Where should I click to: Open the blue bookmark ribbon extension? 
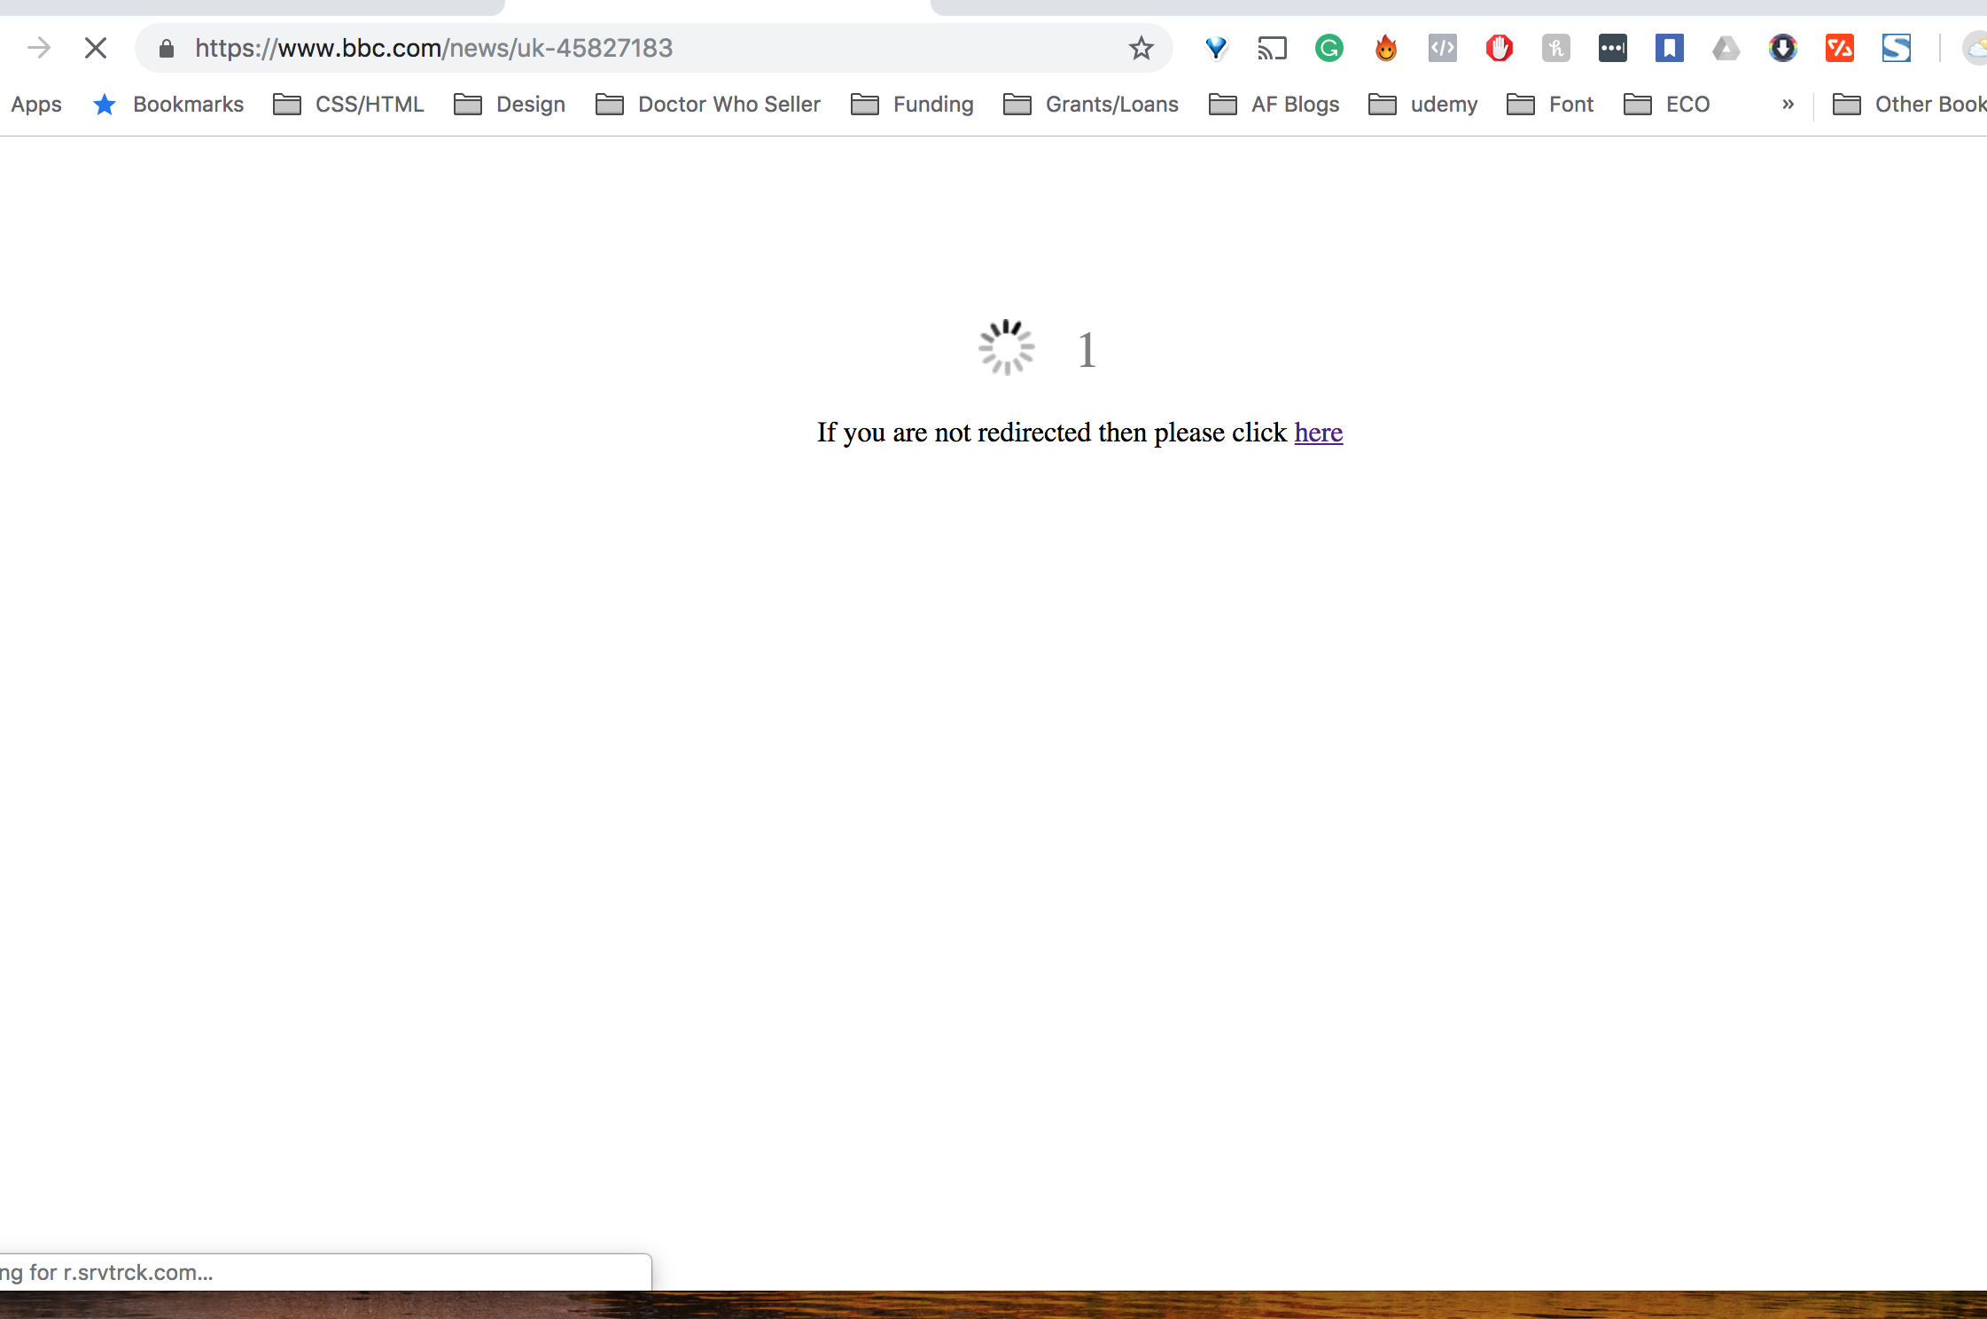1669,48
